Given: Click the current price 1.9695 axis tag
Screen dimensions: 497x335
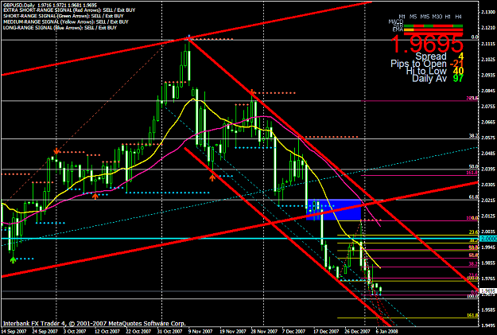Looking at the screenshot, I should point(488,291).
